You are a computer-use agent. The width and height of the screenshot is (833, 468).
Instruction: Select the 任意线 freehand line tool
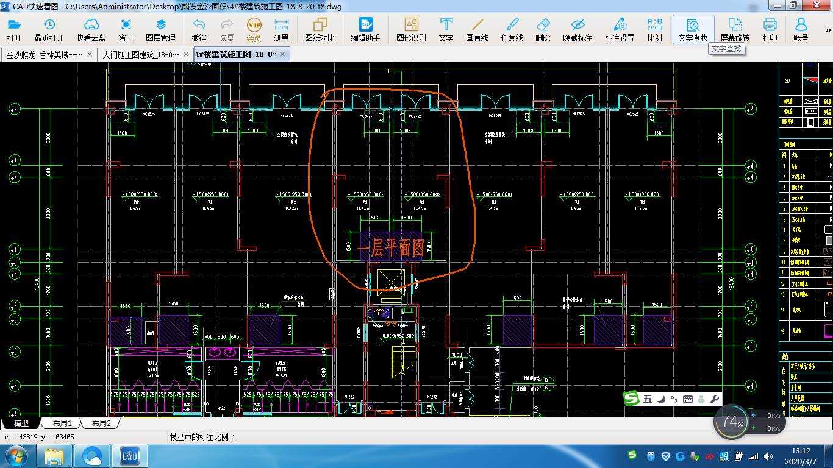(x=512, y=30)
